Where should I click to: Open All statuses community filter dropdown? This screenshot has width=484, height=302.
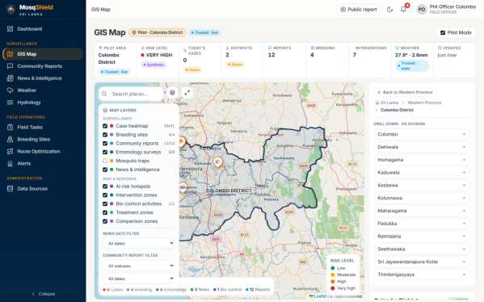coord(139,266)
